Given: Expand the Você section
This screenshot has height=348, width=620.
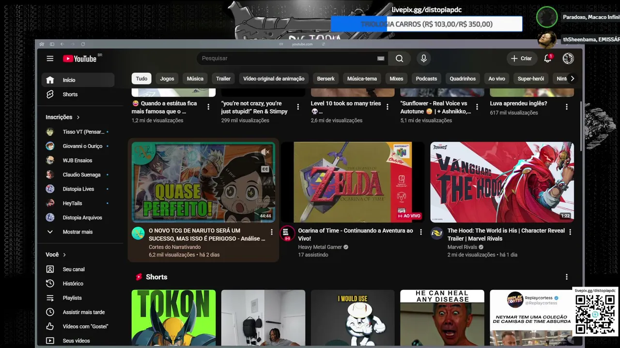Looking at the screenshot, I should (x=56, y=255).
